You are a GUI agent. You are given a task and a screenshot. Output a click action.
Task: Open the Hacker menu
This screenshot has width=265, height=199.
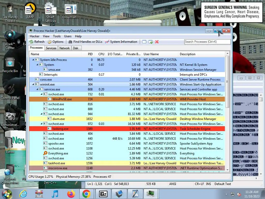point(34,36)
